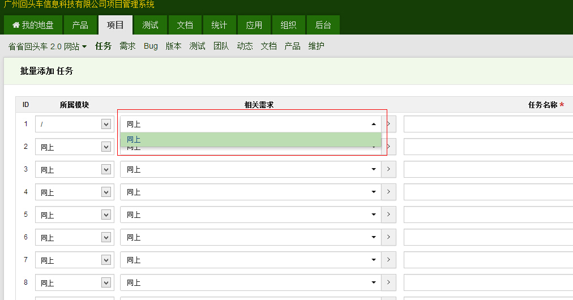
Task: Open the 所属模块 dropdown in row 4
Action: (75, 192)
